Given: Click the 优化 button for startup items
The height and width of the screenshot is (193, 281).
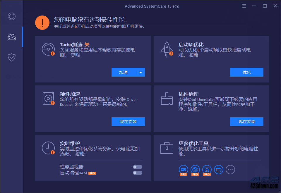Looking at the screenshot, I should 246,72.
